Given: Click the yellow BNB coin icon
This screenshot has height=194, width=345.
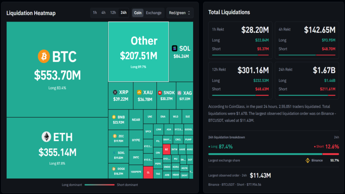Looking at the screenshot, I should [x=114, y=117].
